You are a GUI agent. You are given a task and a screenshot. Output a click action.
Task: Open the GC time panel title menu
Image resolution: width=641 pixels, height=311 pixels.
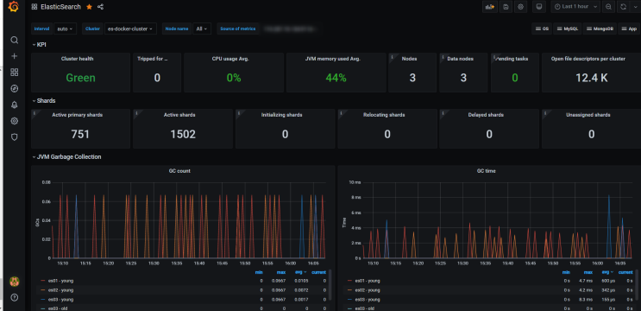[x=486, y=171]
